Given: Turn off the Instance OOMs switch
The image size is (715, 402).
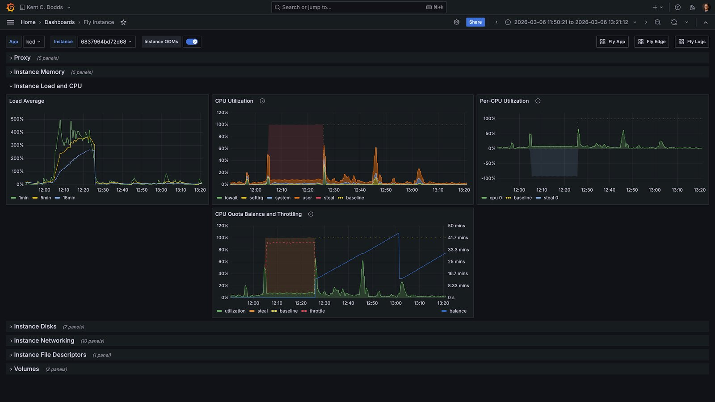Looking at the screenshot, I should pyautogui.click(x=192, y=42).
